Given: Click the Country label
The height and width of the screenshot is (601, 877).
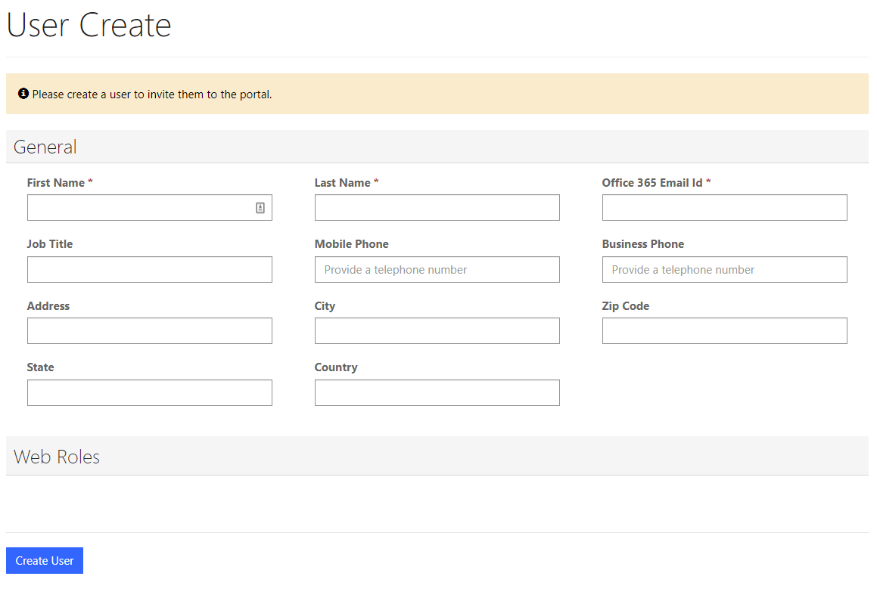Looking at the screenshot, I should pos(335,367).
